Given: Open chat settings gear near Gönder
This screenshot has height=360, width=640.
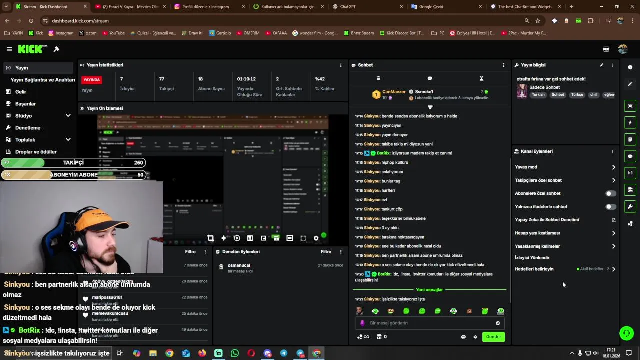Looking at the screenshot, I should [x=475, y=337].
